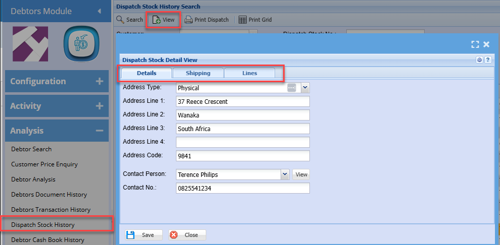Click the Print Dispatch printer icon
The width and height of the screenshot is (500, 245).
click(189, 20)
